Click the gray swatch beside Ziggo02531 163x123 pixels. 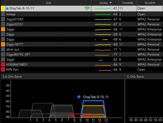[x=3, y=24]
